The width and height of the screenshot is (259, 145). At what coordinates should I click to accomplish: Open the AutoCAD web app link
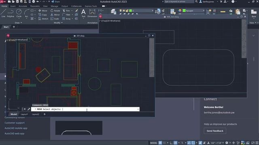click(15, 133)
